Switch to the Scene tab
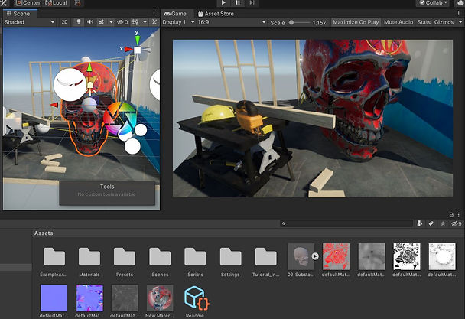Image resolution: width=465 pixels, height=319 pixels. tap(18, 14)
